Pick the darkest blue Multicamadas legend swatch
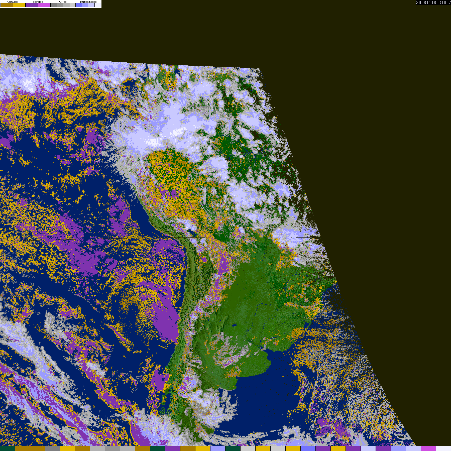 [79, 5]
